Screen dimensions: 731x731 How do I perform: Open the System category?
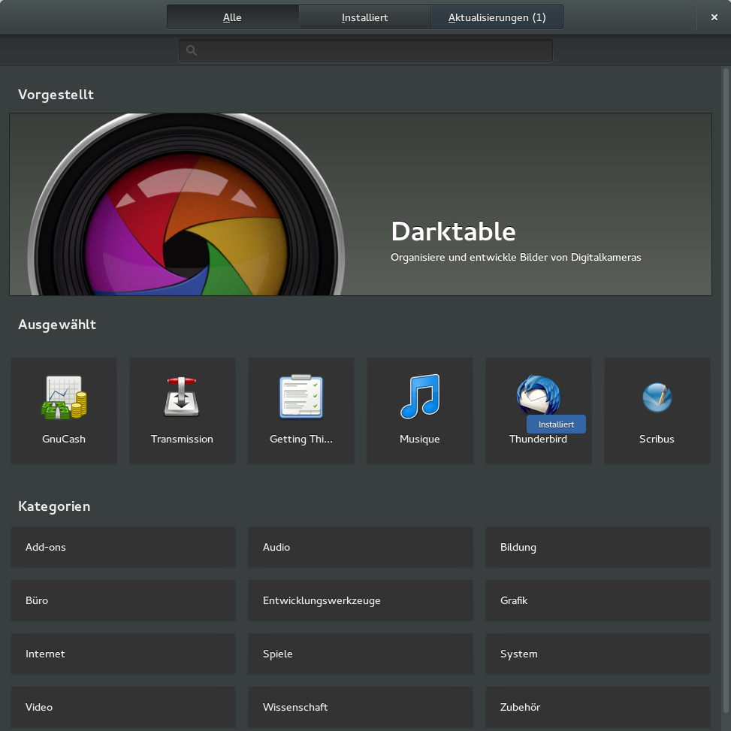pos(598,654)
